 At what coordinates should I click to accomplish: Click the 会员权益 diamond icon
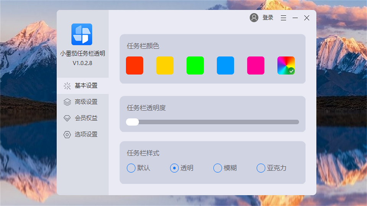(x=67, y=118)
